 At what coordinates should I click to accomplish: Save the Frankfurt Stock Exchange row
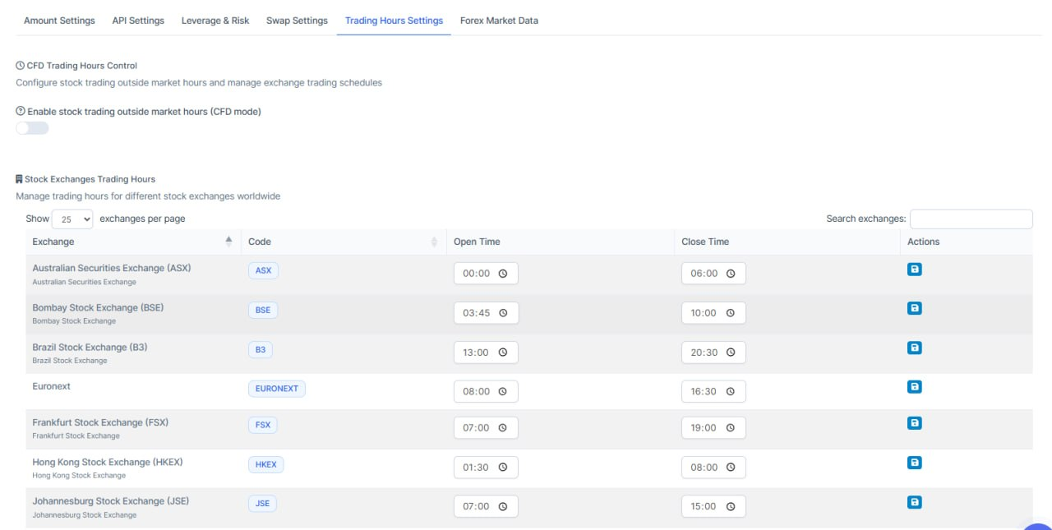(913, 423)
